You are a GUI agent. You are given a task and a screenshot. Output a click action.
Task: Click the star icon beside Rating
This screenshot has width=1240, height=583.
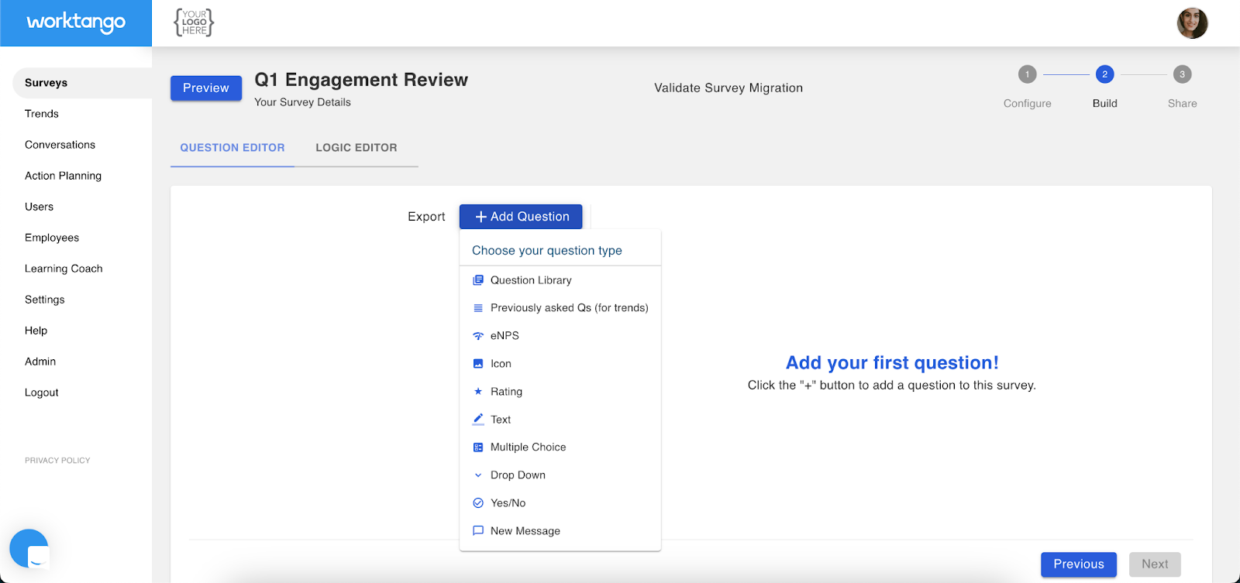[478, 392]
